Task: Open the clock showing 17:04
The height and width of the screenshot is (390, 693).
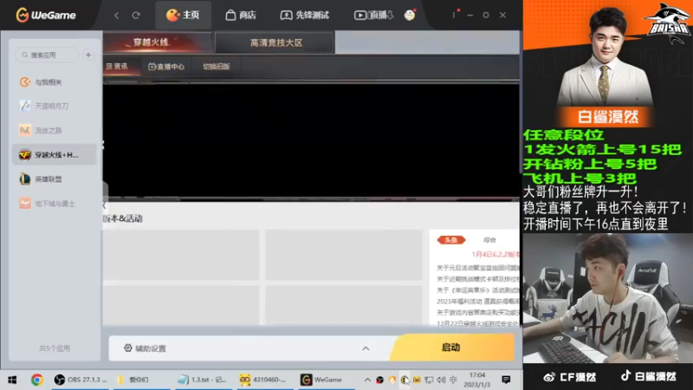Action: tap(477, 380)
